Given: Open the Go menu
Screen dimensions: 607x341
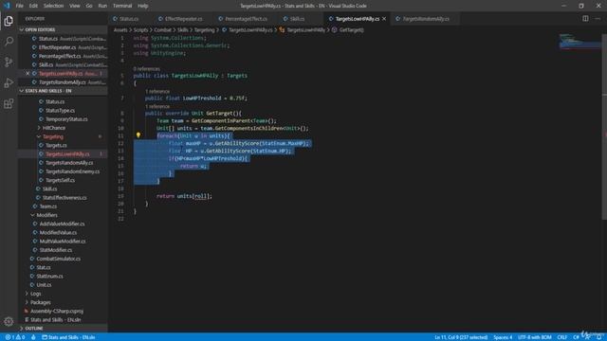Looking at the screenshot, I should tap(89, 6).
